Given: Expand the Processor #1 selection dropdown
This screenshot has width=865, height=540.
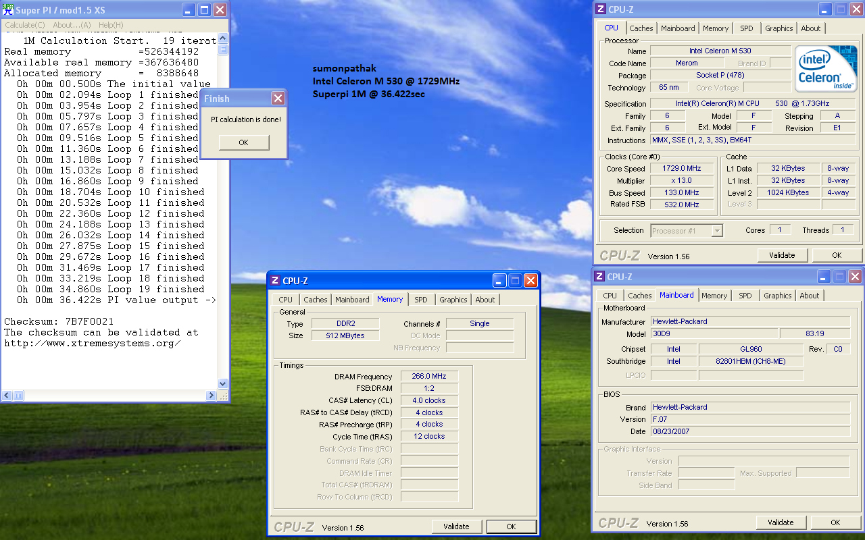Looking at the screenshot, I should coord(717,231).
